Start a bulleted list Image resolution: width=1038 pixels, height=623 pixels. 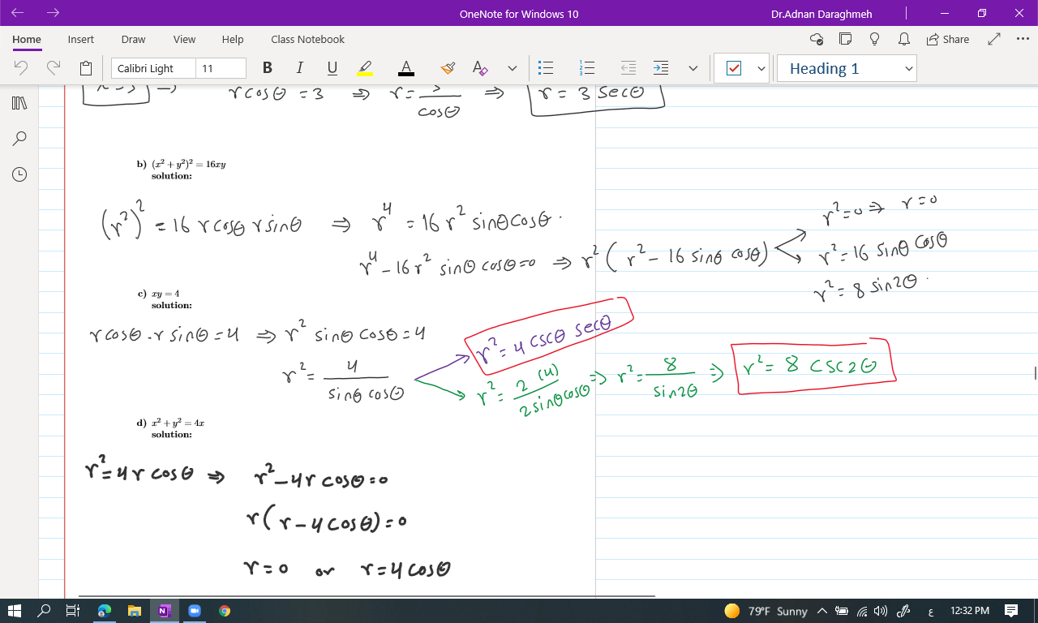pyautogui.click(x=546, y=68)
